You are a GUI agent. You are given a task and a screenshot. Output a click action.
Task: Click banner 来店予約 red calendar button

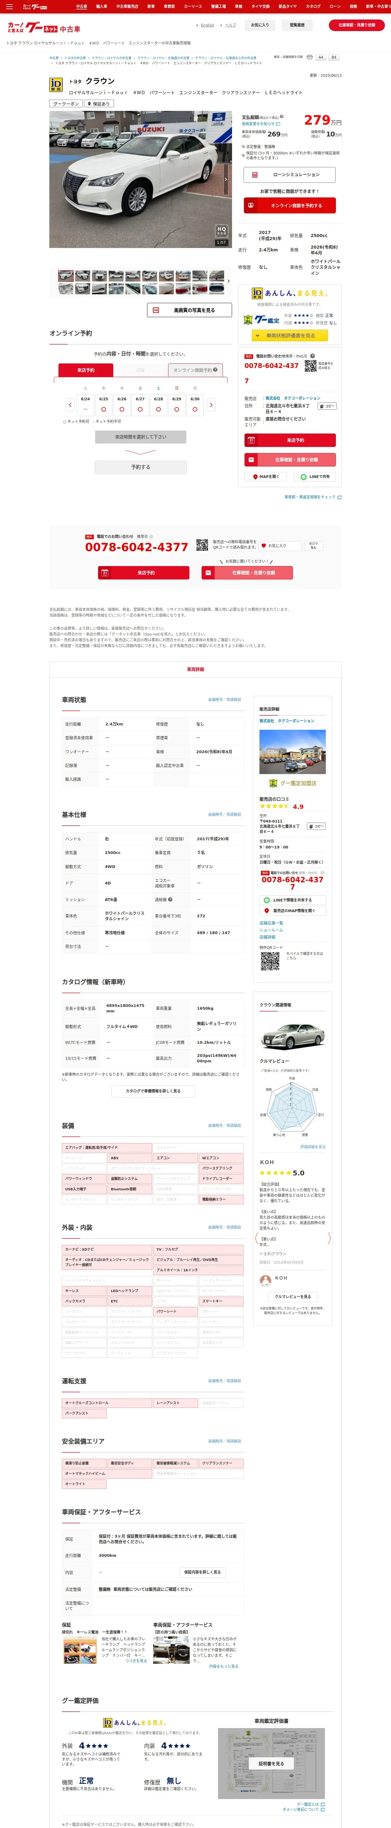click(143, 573)
